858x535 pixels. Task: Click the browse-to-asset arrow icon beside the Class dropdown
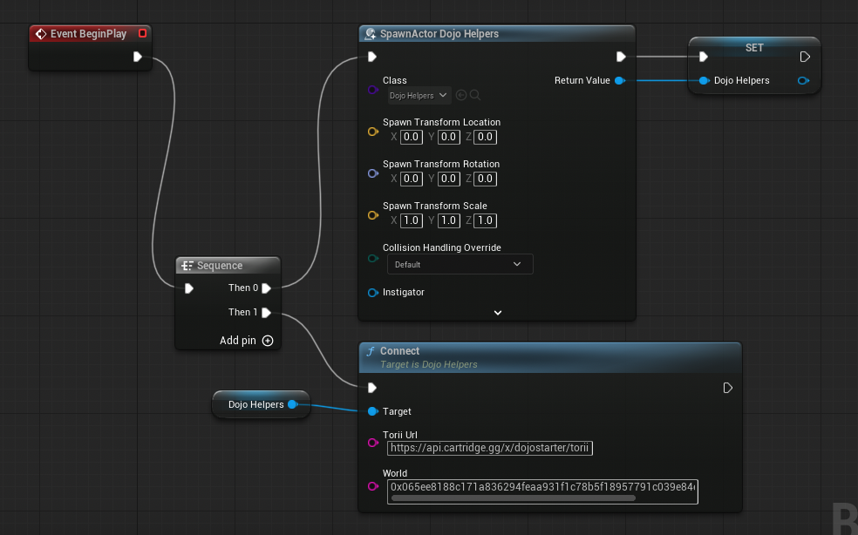461,95
